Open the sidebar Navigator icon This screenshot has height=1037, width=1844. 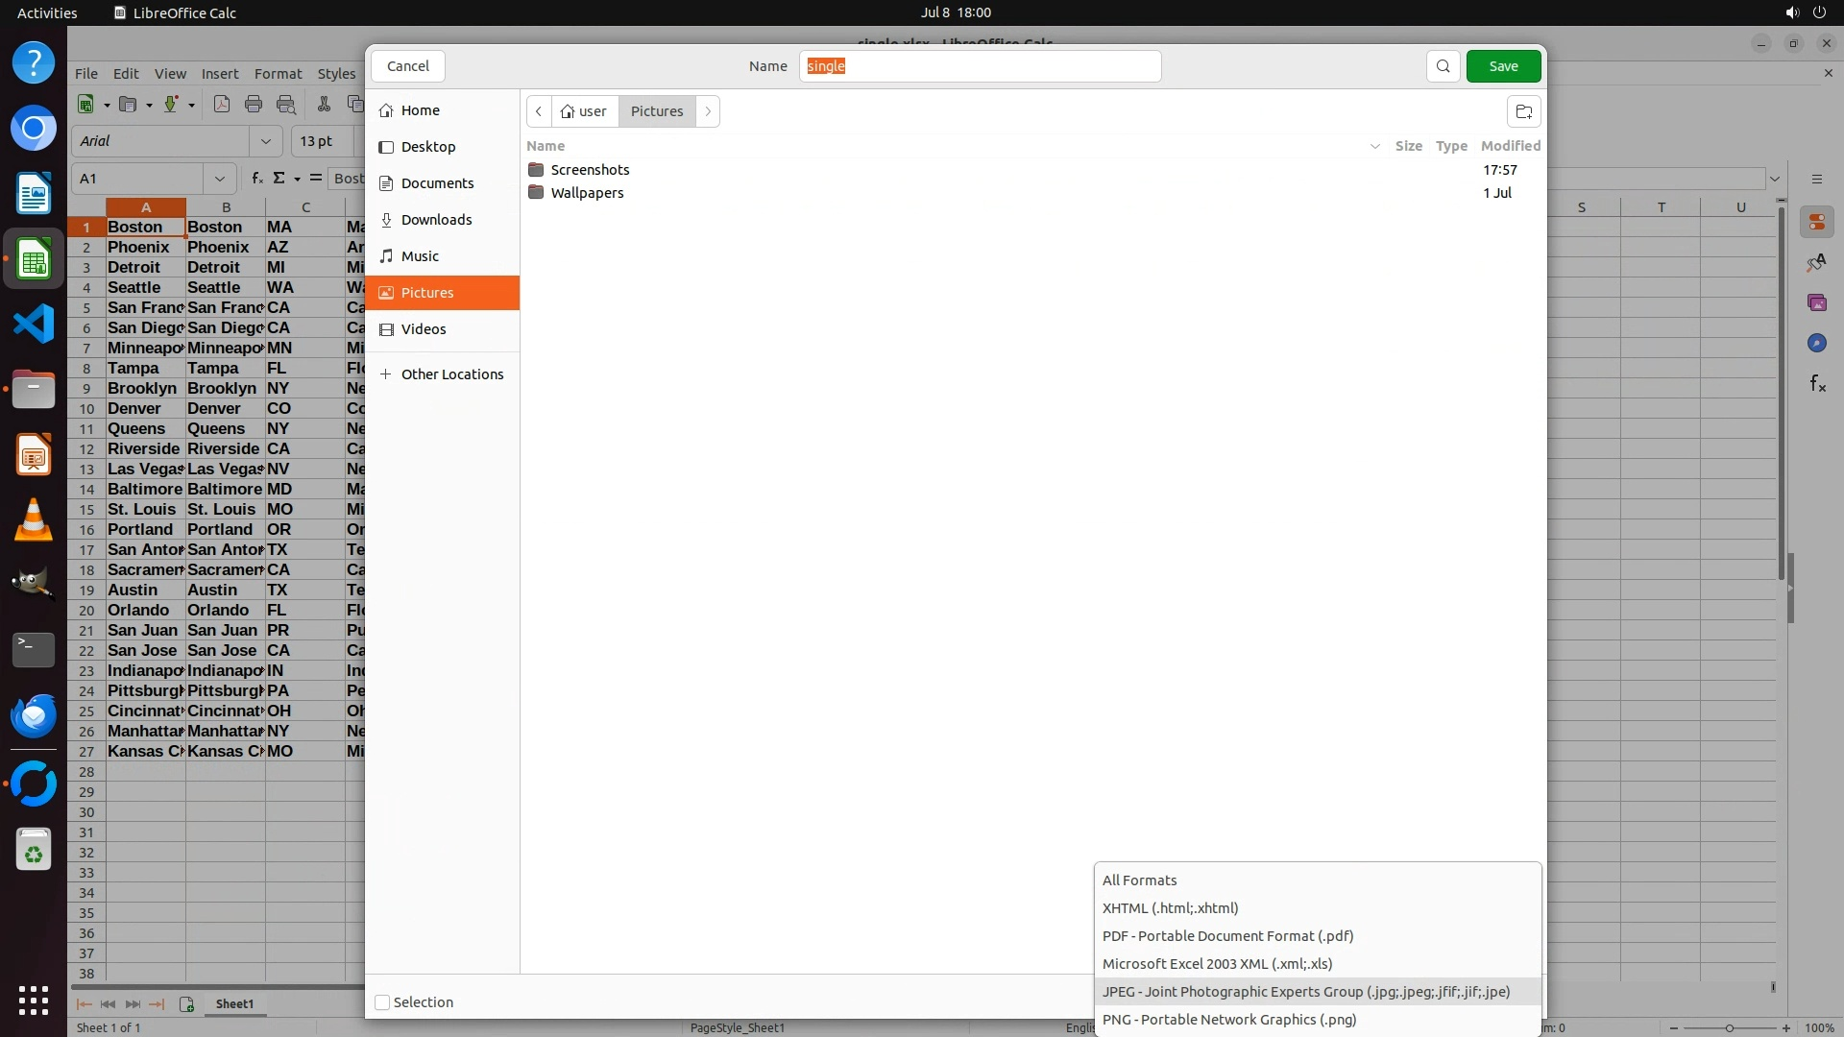[1816, 343]
